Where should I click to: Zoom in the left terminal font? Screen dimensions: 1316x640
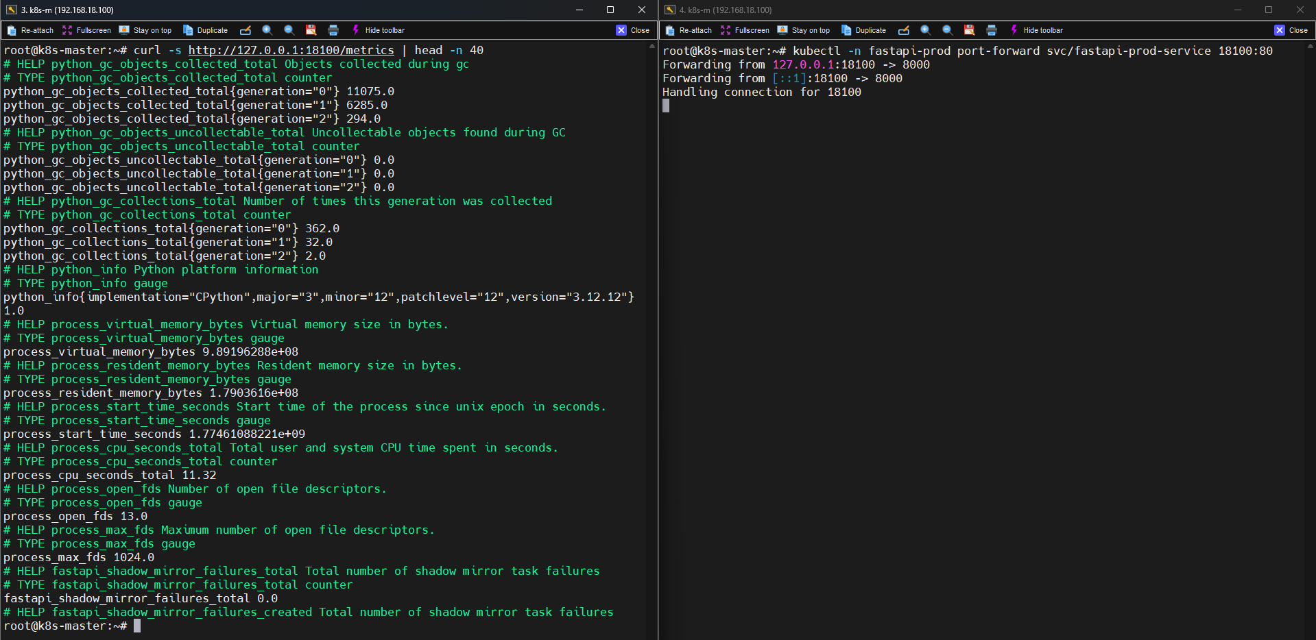click(x=267, y=30)
